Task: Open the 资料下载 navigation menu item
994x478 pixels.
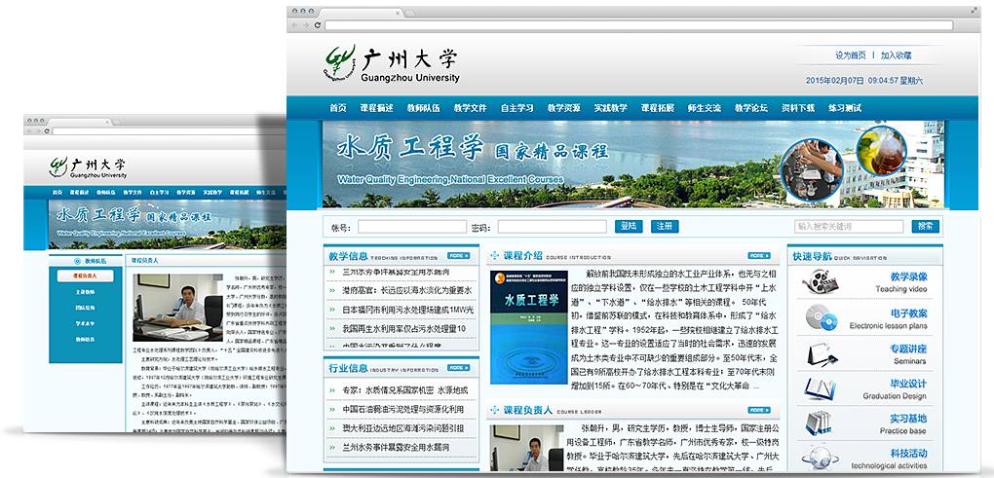Action: [797, 108]
